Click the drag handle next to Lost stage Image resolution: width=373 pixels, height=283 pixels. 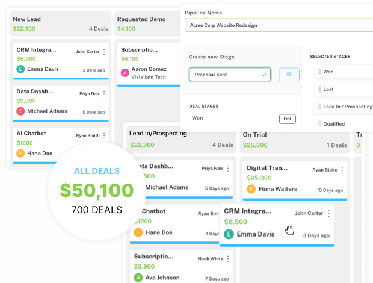pos(318,89)
